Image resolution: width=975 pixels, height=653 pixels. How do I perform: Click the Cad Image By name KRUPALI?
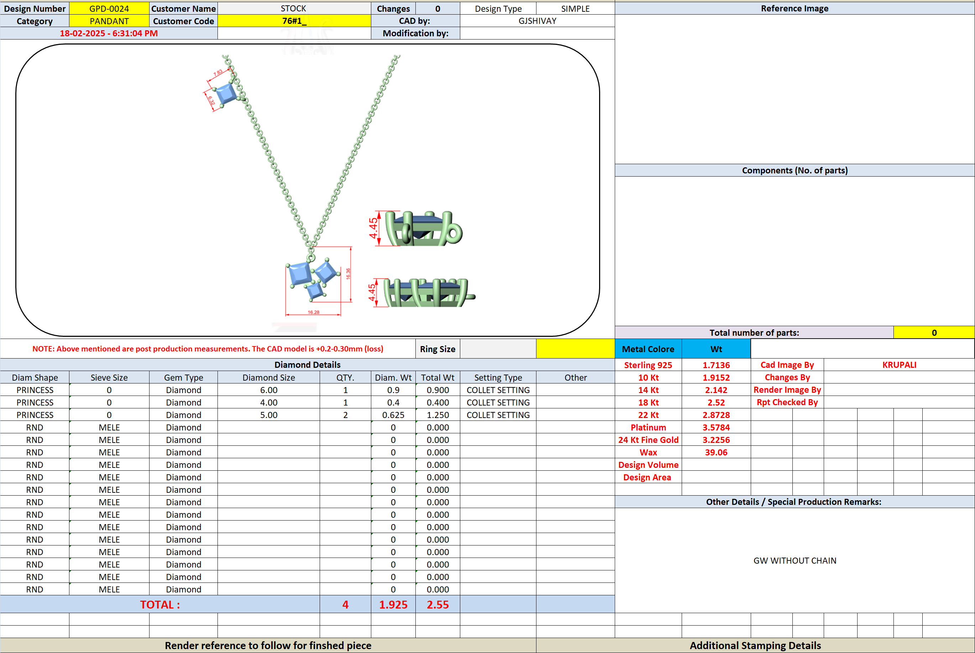pos(899,365)
